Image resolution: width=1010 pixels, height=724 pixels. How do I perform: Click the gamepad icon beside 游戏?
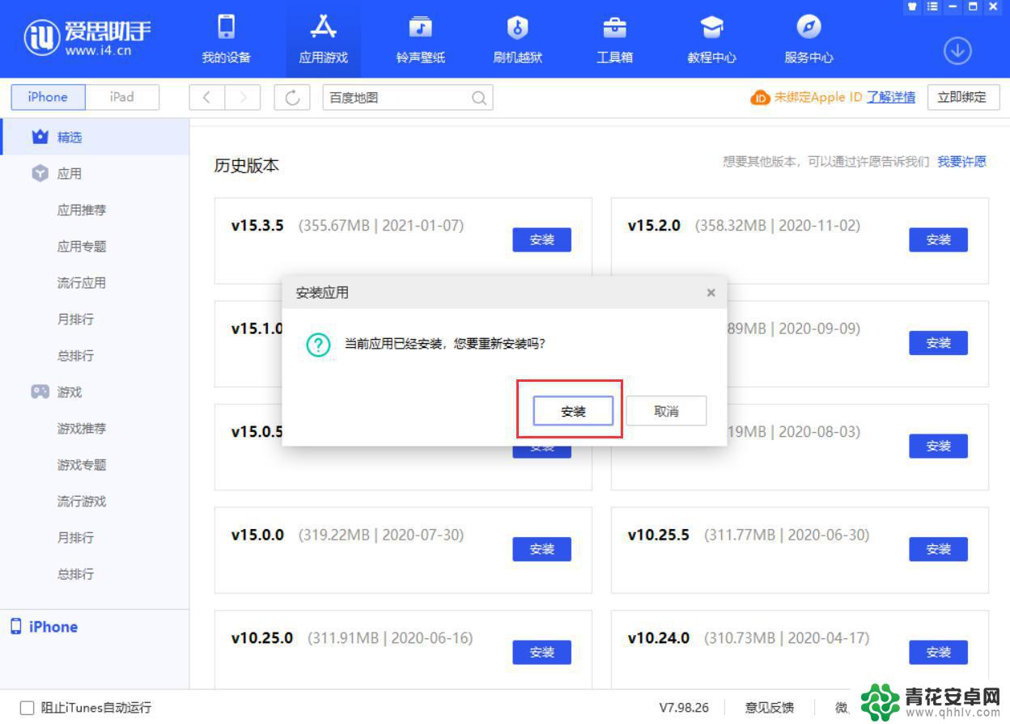(40, 392)
